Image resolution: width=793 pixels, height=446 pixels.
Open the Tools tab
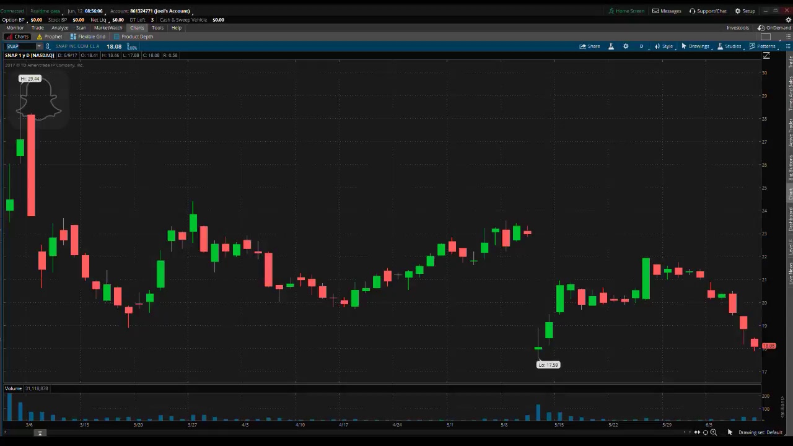[157, 28]
